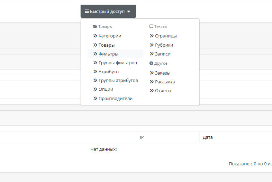Navigate to Страницы in Тексты section
Image resolution: width=272 pixels, height=182 pixels.
pyautogui.click(x=166, y=36)
